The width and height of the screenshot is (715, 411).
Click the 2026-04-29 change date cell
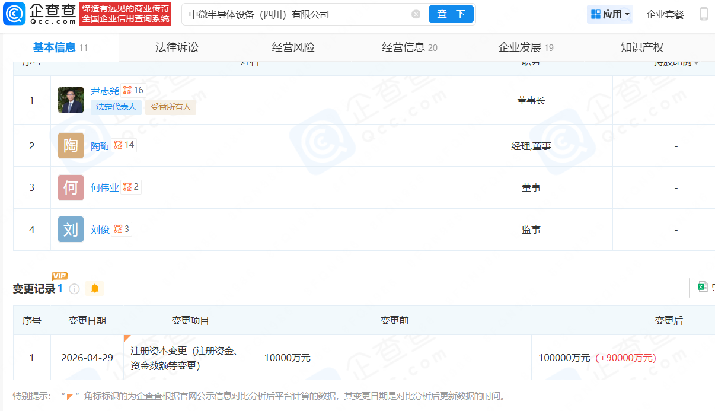click(x=87, y=358)
